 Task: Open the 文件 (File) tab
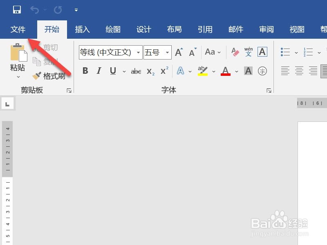[x=18, y=29]
